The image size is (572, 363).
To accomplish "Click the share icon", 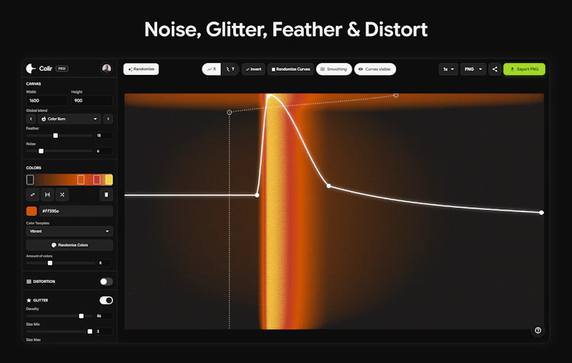I will 495,69.
